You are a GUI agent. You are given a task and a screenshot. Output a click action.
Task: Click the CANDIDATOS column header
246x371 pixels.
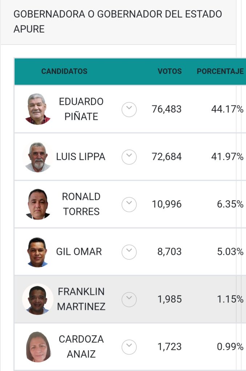[x=64, y=71]
